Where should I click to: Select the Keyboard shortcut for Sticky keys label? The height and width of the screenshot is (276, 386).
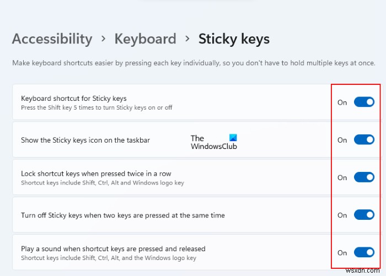(x=73, y=99)
